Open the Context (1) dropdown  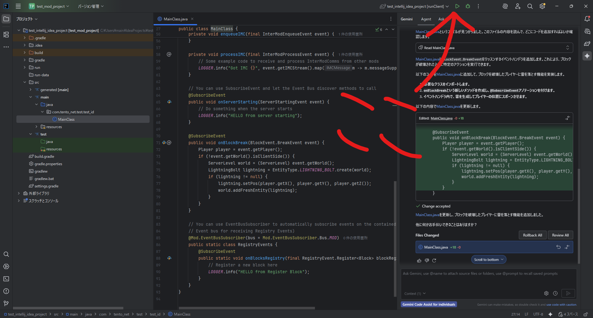(415, 294)
